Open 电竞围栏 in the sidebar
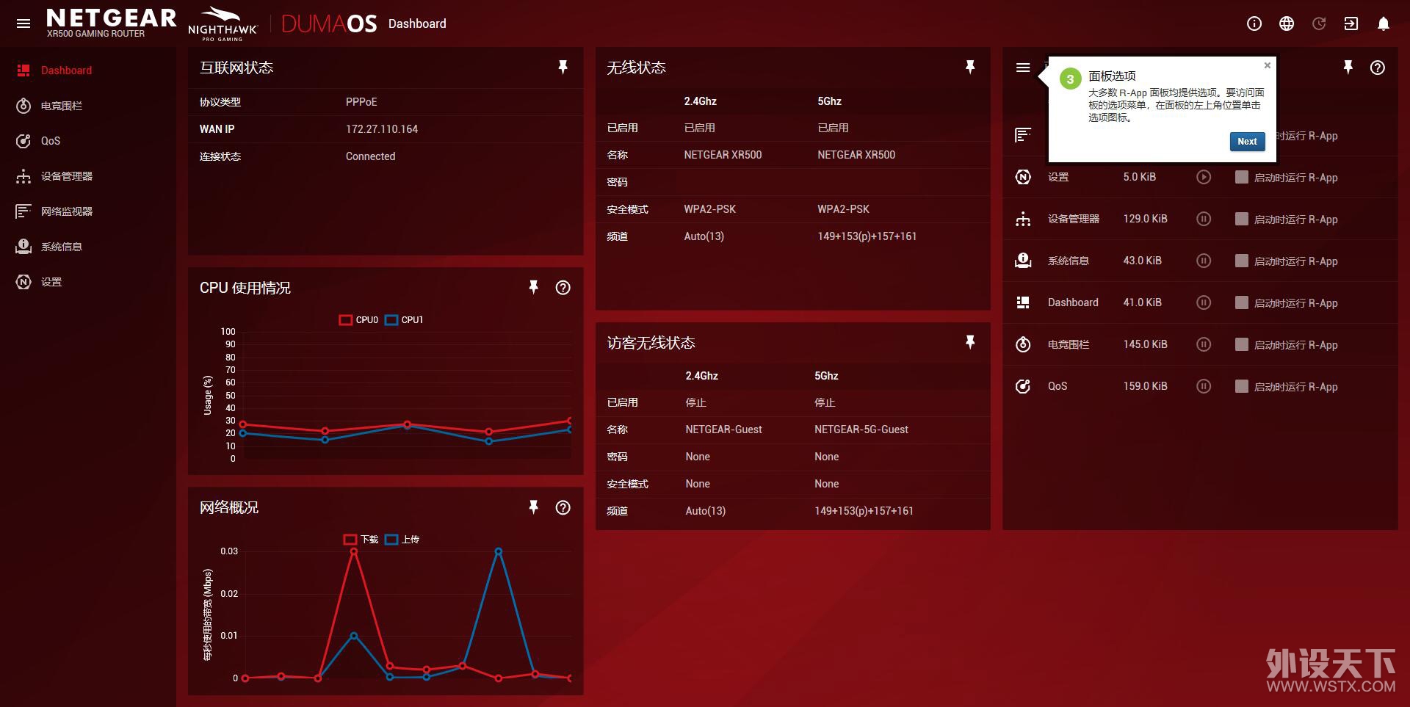Viewport: 1410px width, 707px height. pyautogui.click(x=62, y=106)
